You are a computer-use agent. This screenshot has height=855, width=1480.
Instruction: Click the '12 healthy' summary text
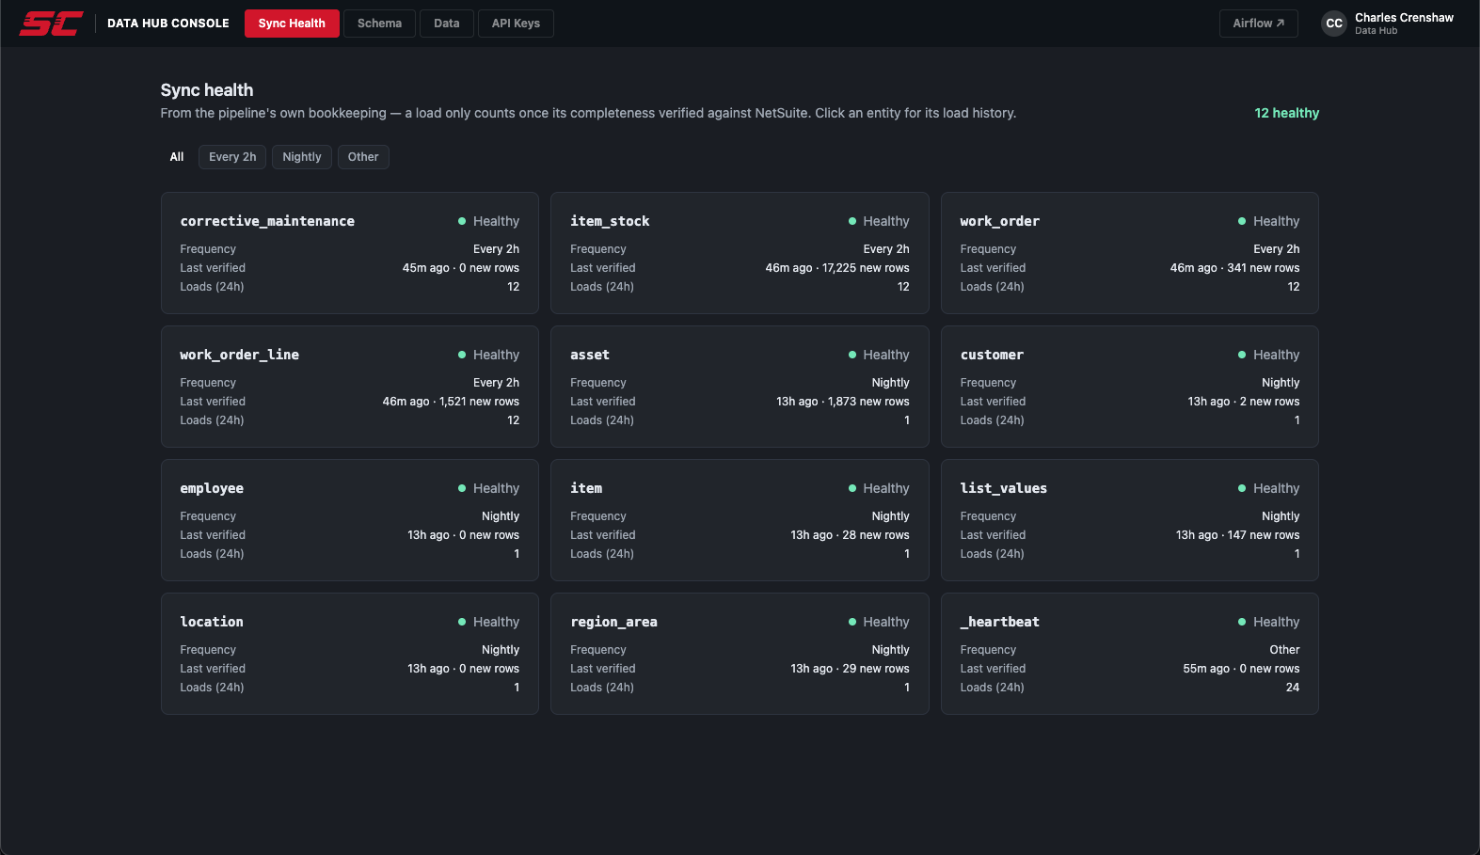[x=1286, y=113]
